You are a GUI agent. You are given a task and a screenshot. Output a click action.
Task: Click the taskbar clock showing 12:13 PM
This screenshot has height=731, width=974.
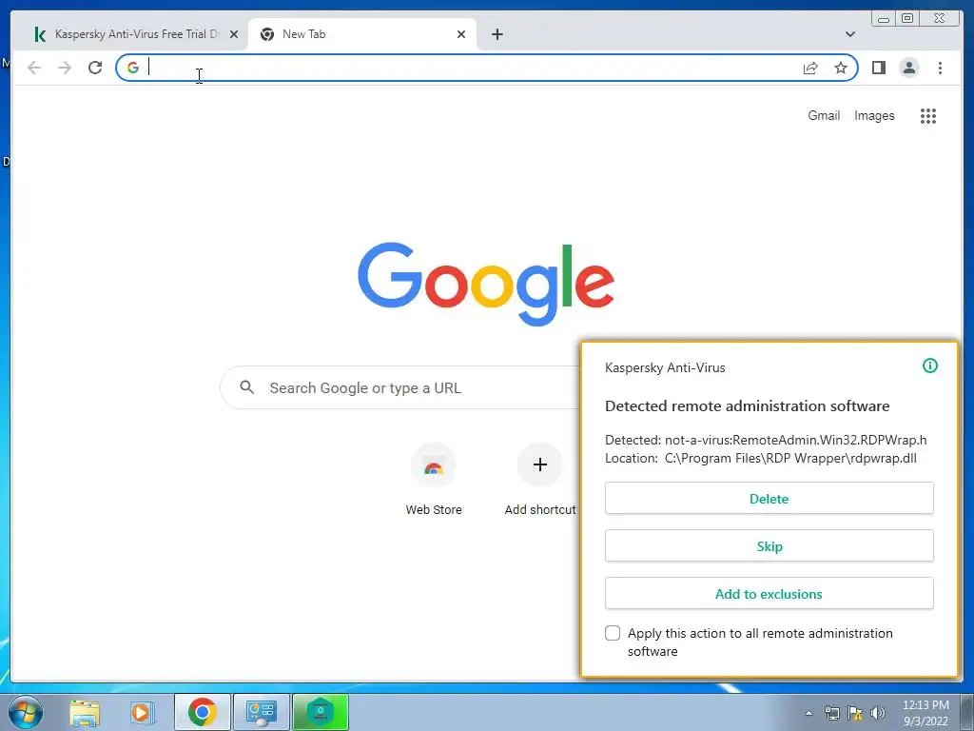pyautogui.click(x=925, y=713)
